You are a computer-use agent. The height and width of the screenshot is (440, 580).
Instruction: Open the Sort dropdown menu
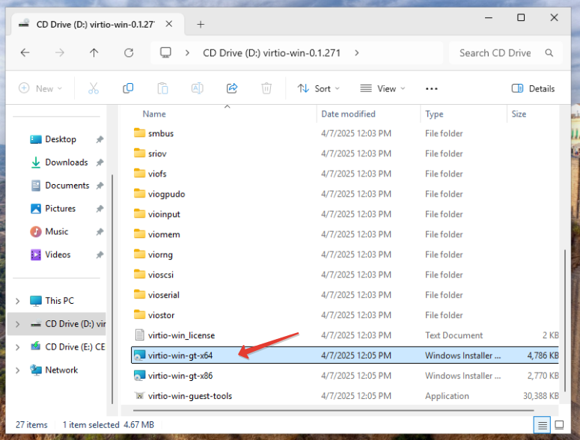[x=319, y=89]
